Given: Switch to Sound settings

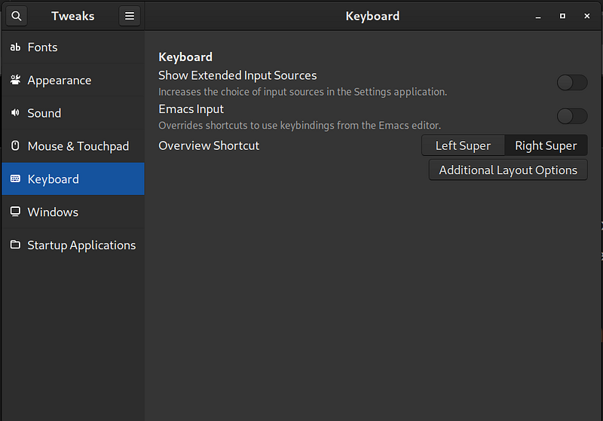Looking at the screenshot, I should (x=73, y=113).
